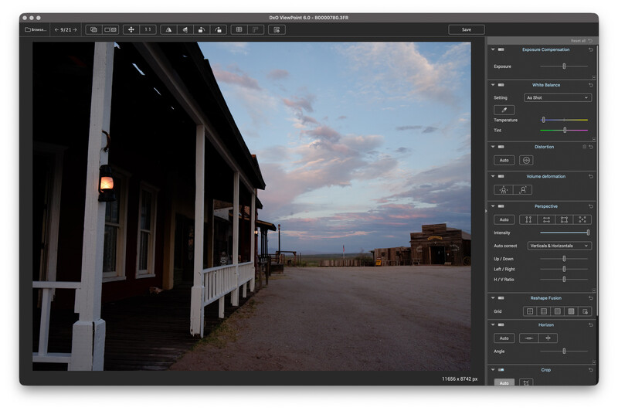Select the coarsest Reshape Fusion grid
Viewport: 618px width, 411px height.
pos(530,311)
